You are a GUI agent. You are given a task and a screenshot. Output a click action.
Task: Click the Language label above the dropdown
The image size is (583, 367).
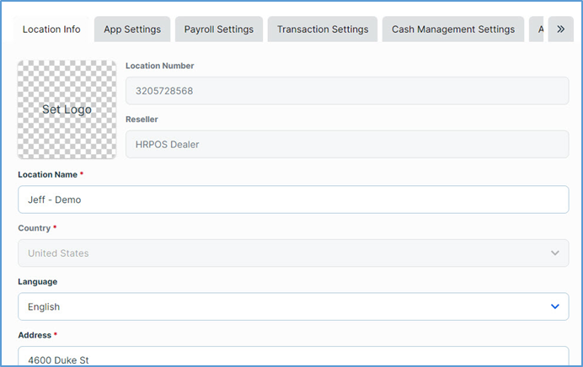38,282
